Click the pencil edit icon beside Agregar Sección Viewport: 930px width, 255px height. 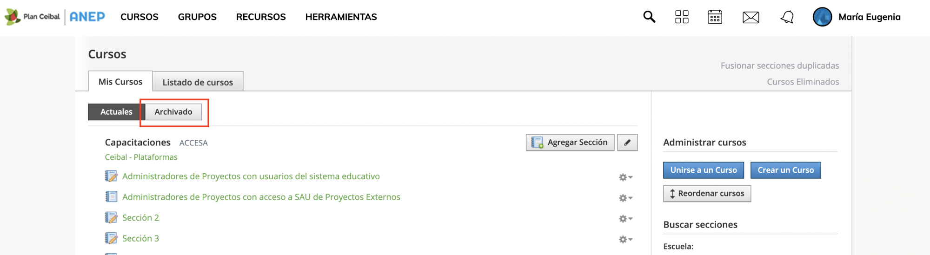(627, 143)
